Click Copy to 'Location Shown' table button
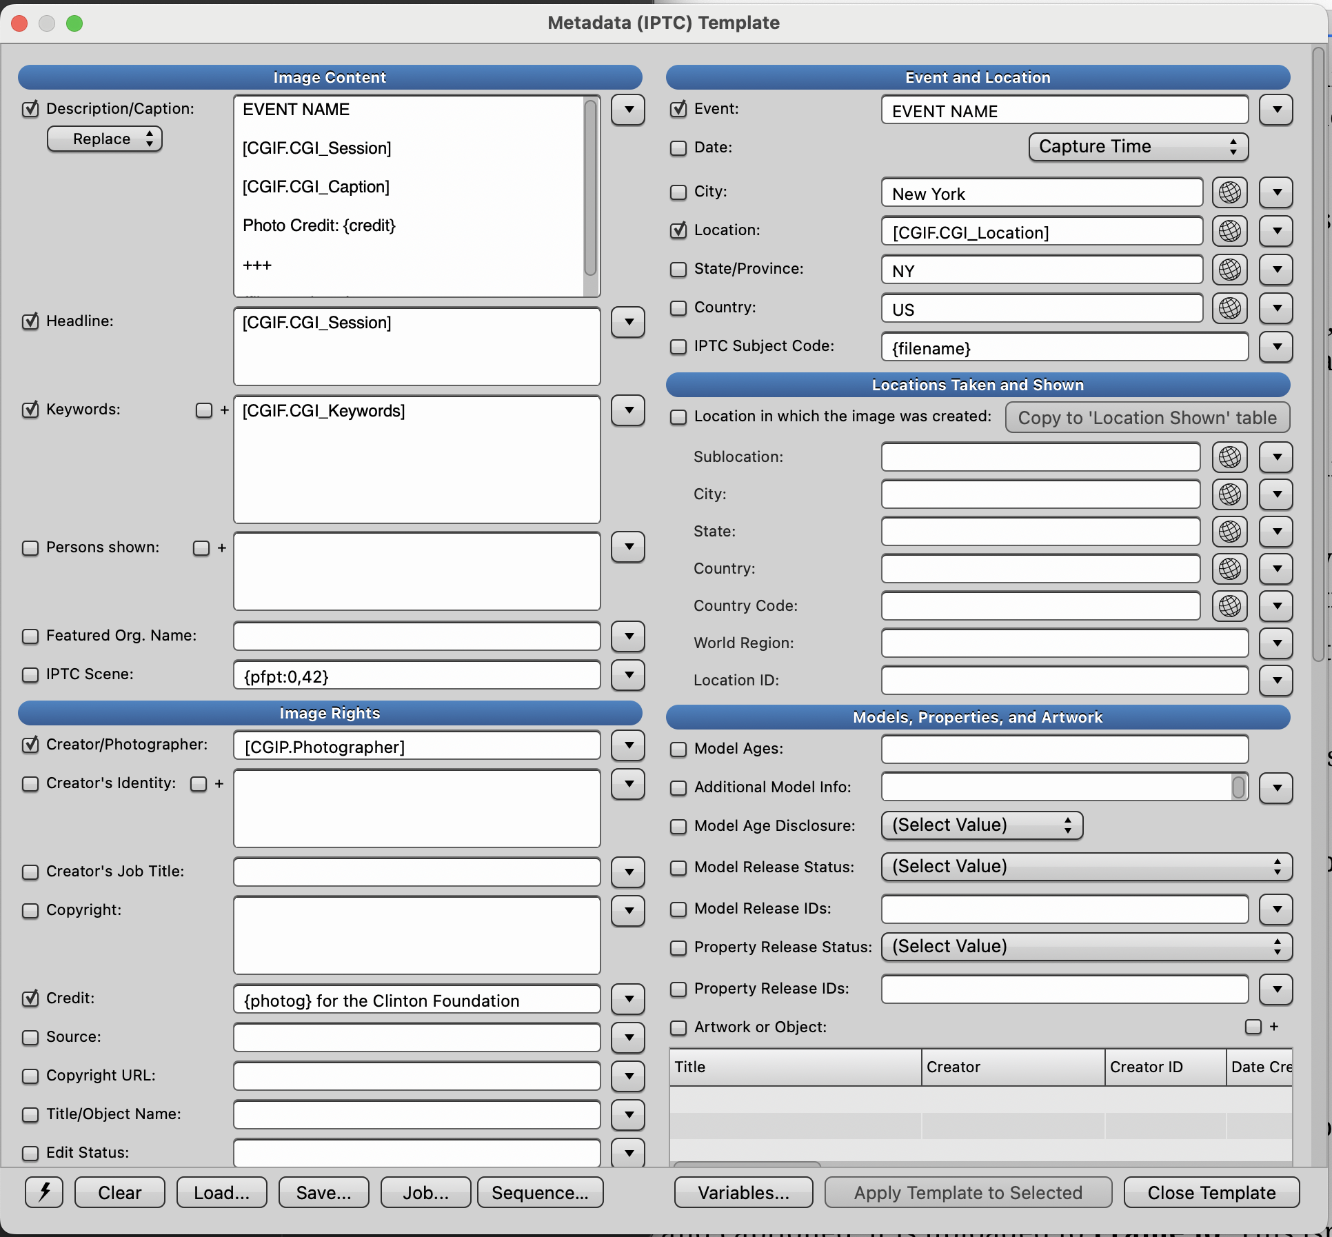This screenshot has height=1237, width=1332. tap(1147, 418)
